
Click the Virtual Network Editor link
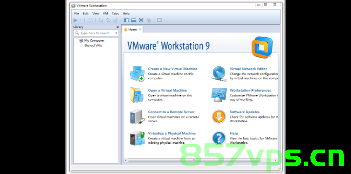(x=248, y=69)
